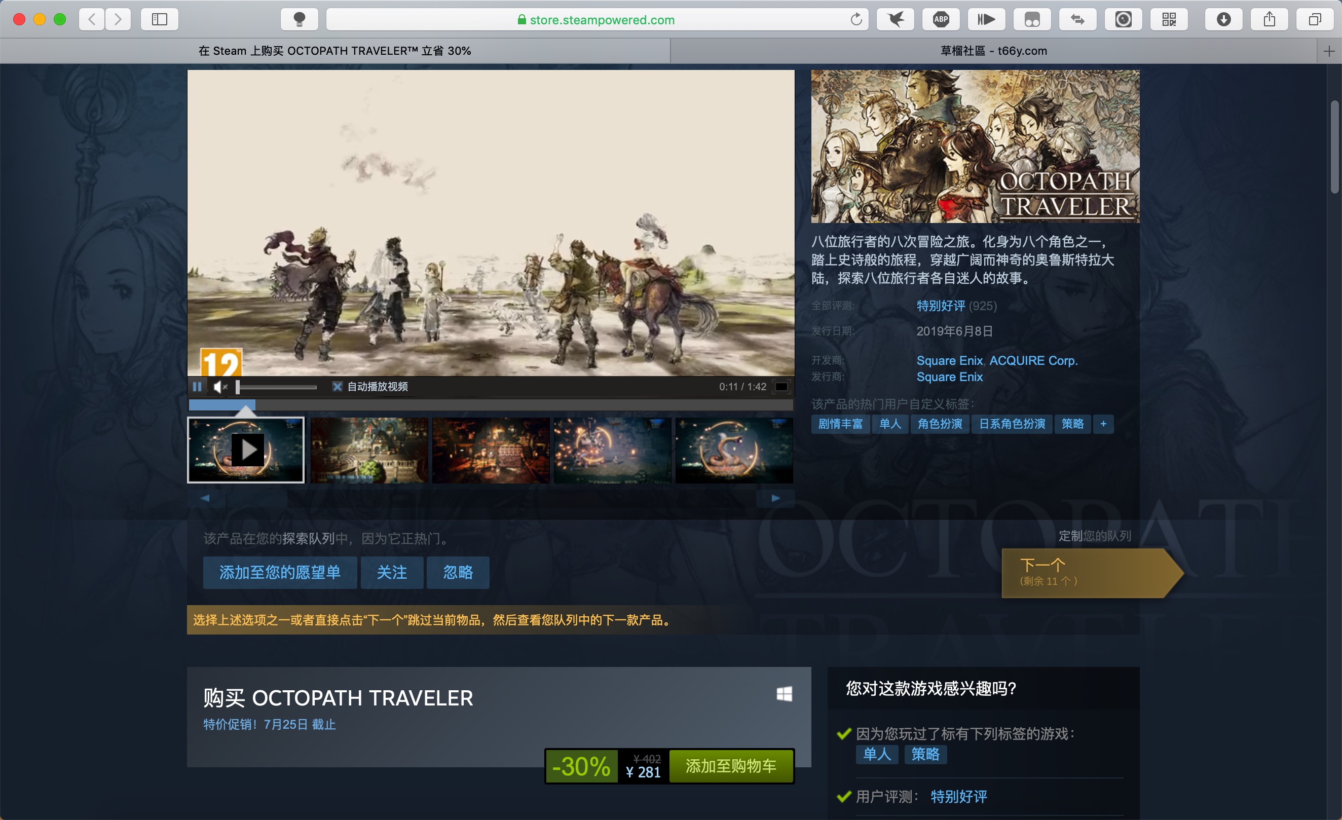Viewport: 1342px width, 820px height.
Task: Adjust the video volume slider
Action: (277, 387)
